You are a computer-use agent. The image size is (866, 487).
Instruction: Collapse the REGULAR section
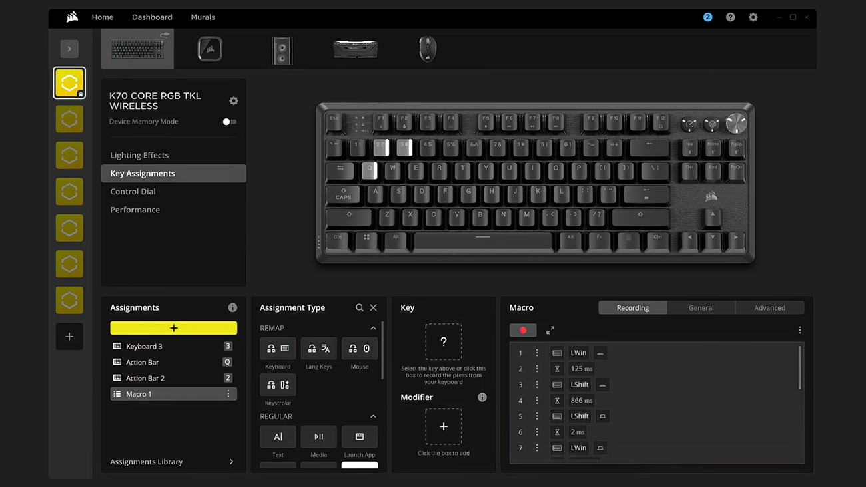tap(373, 416)
